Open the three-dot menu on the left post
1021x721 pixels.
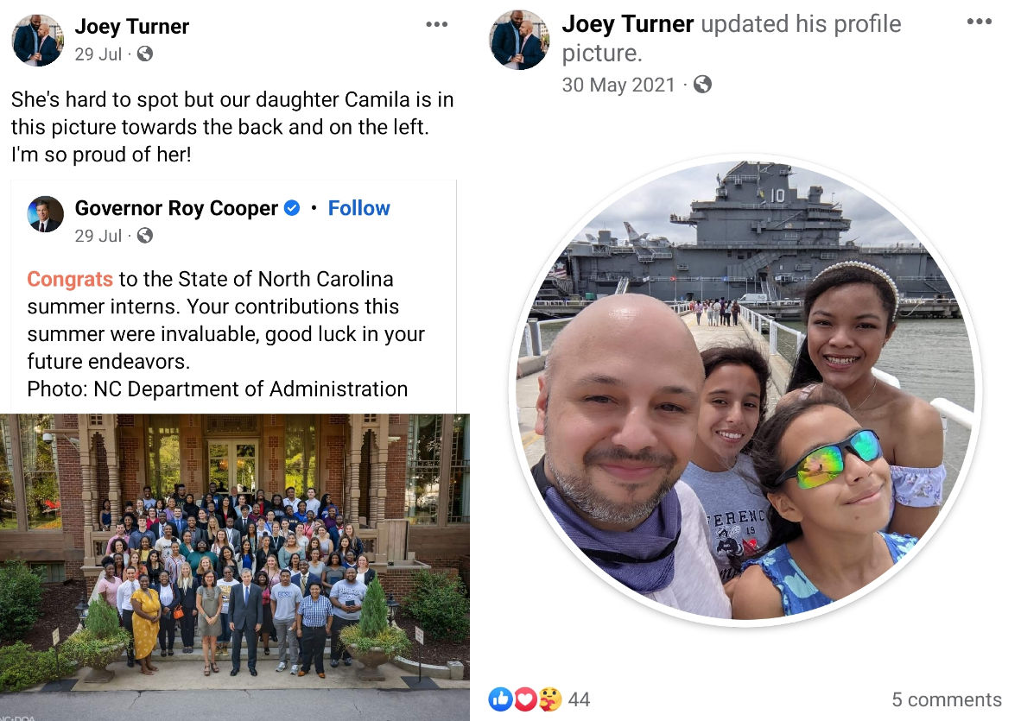(436, 25)
